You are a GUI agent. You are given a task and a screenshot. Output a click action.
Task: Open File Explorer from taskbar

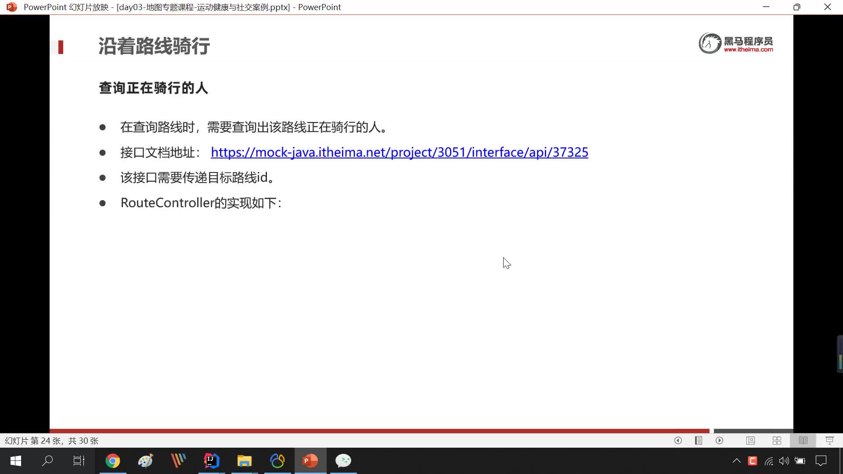click(245, 461)
